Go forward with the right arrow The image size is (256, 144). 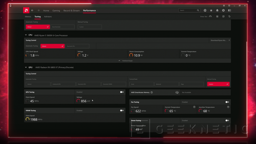pyautogui.click(x=38, y=10)
